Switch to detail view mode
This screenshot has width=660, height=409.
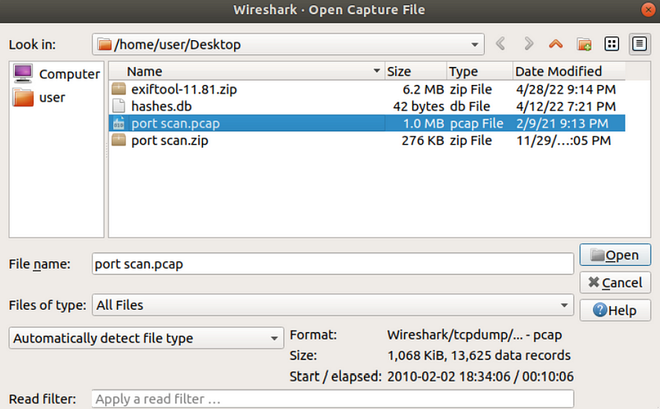click(x=640, y=44)
